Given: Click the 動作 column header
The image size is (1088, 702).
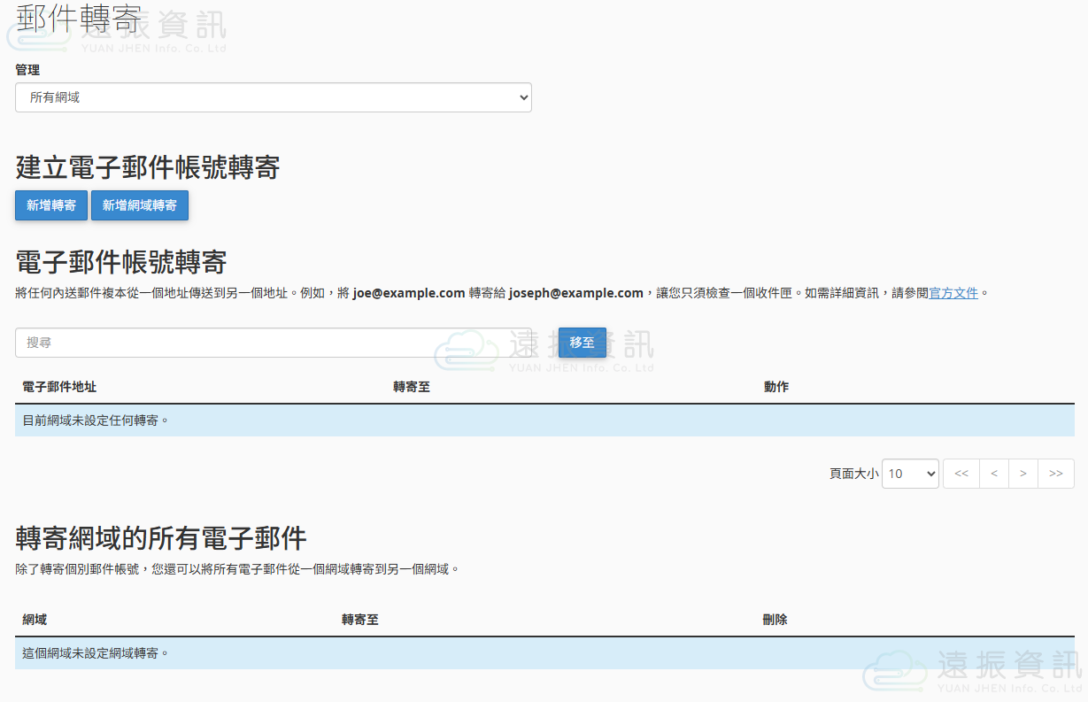Looking at the screenshot, I should tap(776, 387).
